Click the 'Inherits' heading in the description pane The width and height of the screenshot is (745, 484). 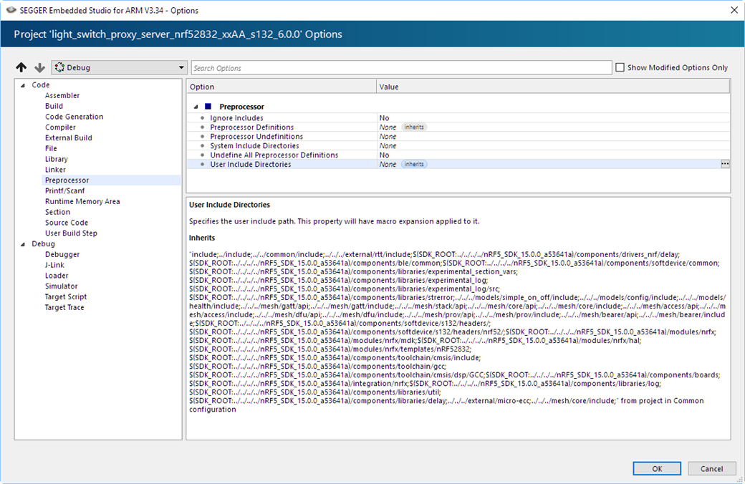[202, 238]
